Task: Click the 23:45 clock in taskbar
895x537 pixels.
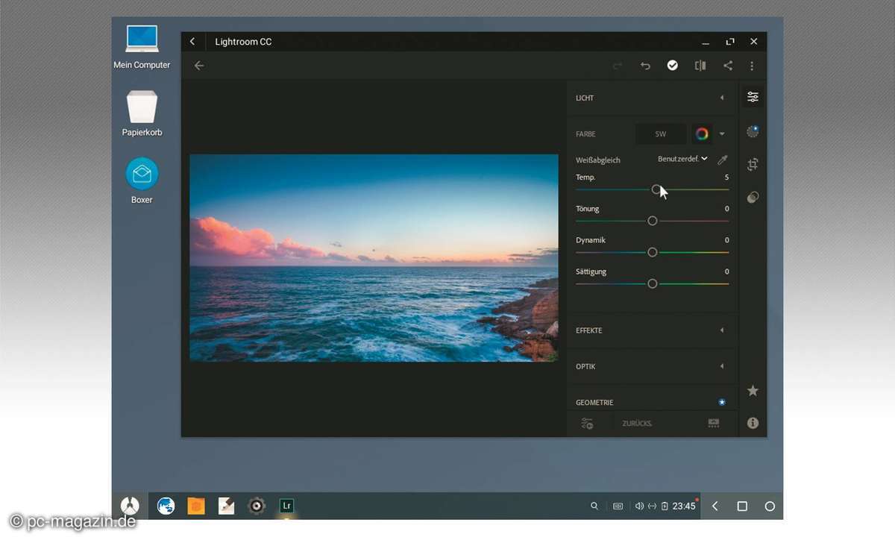Action: pos(684,506)
